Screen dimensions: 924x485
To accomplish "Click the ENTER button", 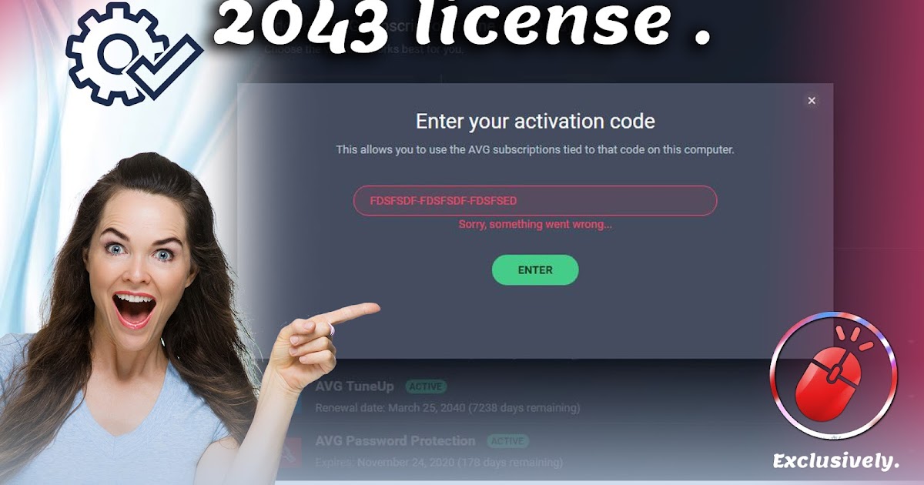I will point(535,270).
